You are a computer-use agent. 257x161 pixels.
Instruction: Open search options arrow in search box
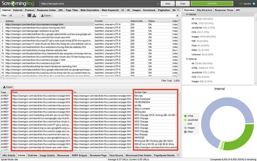[x=177, y=15]
